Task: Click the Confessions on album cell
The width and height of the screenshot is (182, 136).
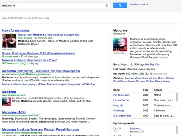Action: tap(164, 105)
